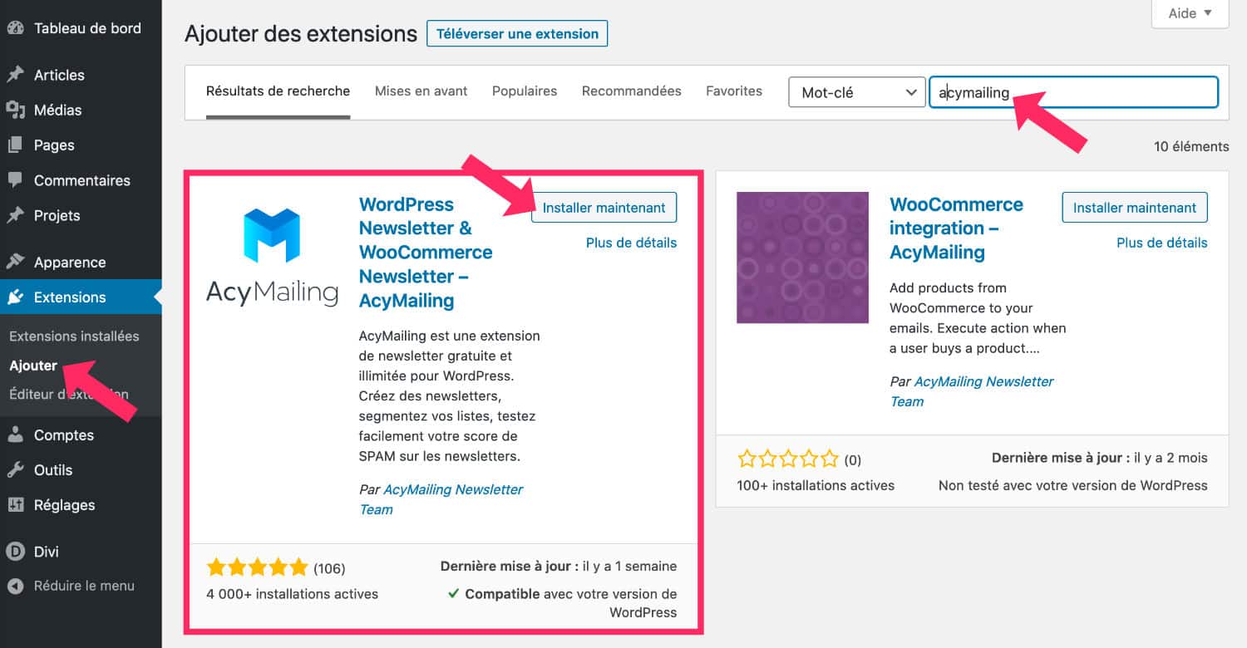Click the Réglages settings icon

(x=15, y=504)
